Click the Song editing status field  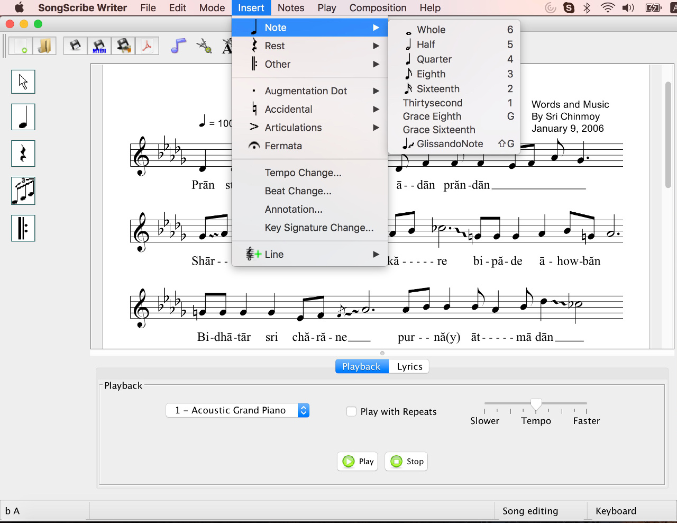click(x=541, y=511)
